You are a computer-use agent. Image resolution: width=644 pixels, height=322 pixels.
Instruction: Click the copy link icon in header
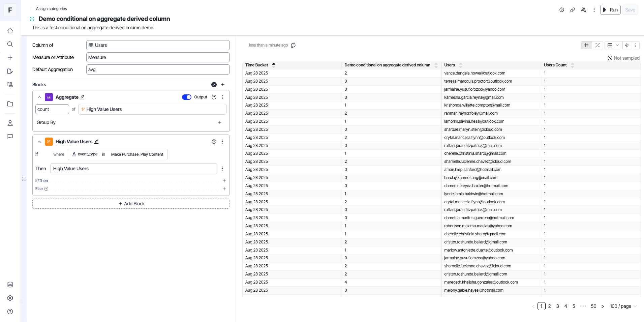point(572,10)
